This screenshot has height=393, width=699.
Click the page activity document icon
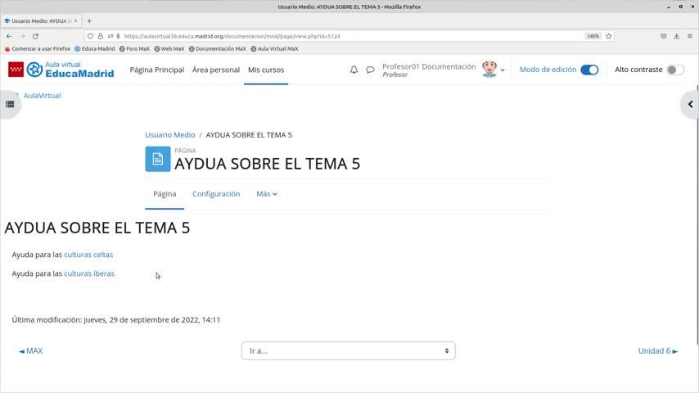pyautogui.click(x=158, y=159)
